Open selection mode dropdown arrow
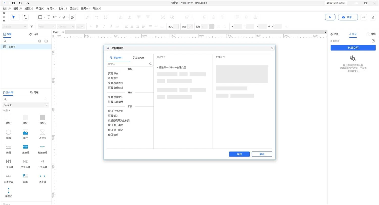This screenshot has width=379, height=205. click(18, 17)
